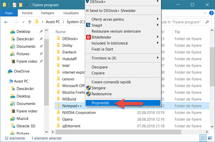
Task: Open the Help question mark icon
Action: coord(211,13)
